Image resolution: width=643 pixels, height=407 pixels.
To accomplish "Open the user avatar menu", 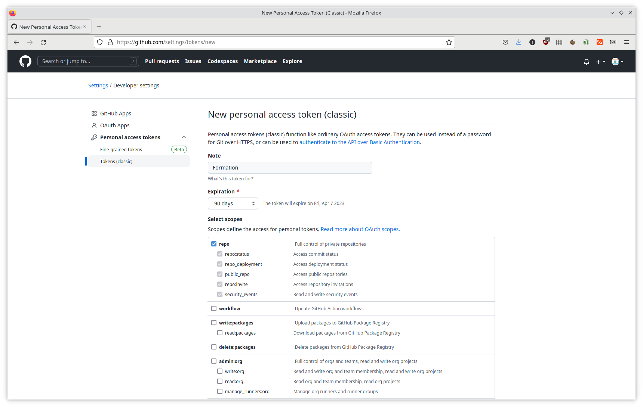I will pyautogui.click(x=617, y=62).
